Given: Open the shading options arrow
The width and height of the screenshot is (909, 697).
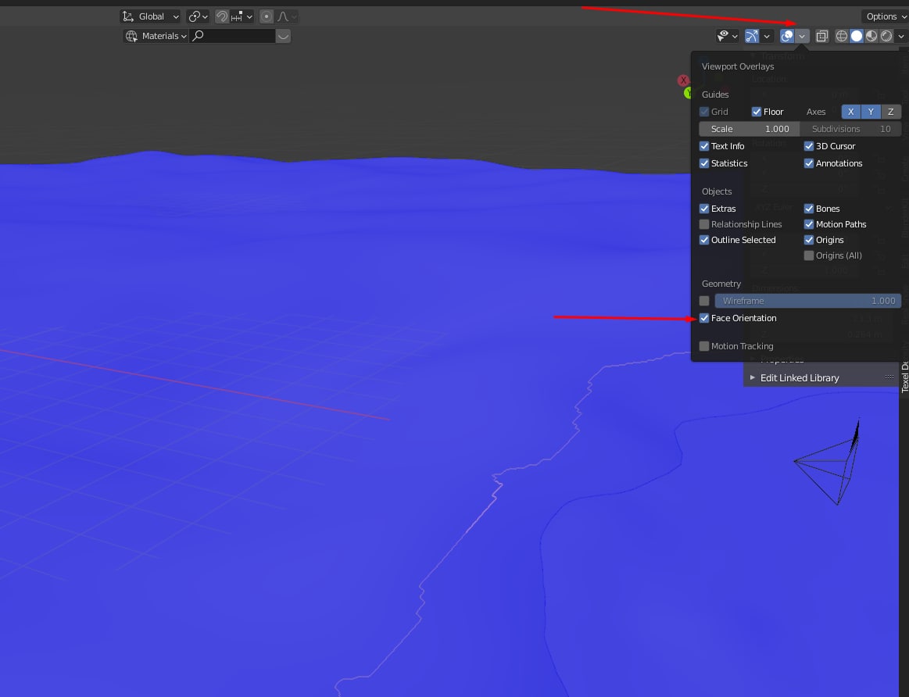Looking at the screenshot, I should click(x=901, y=36).
